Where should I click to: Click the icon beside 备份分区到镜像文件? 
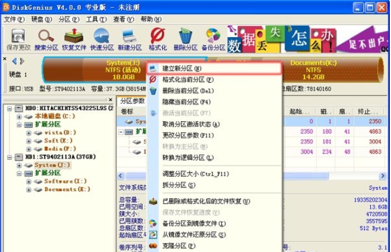point(153,224)
